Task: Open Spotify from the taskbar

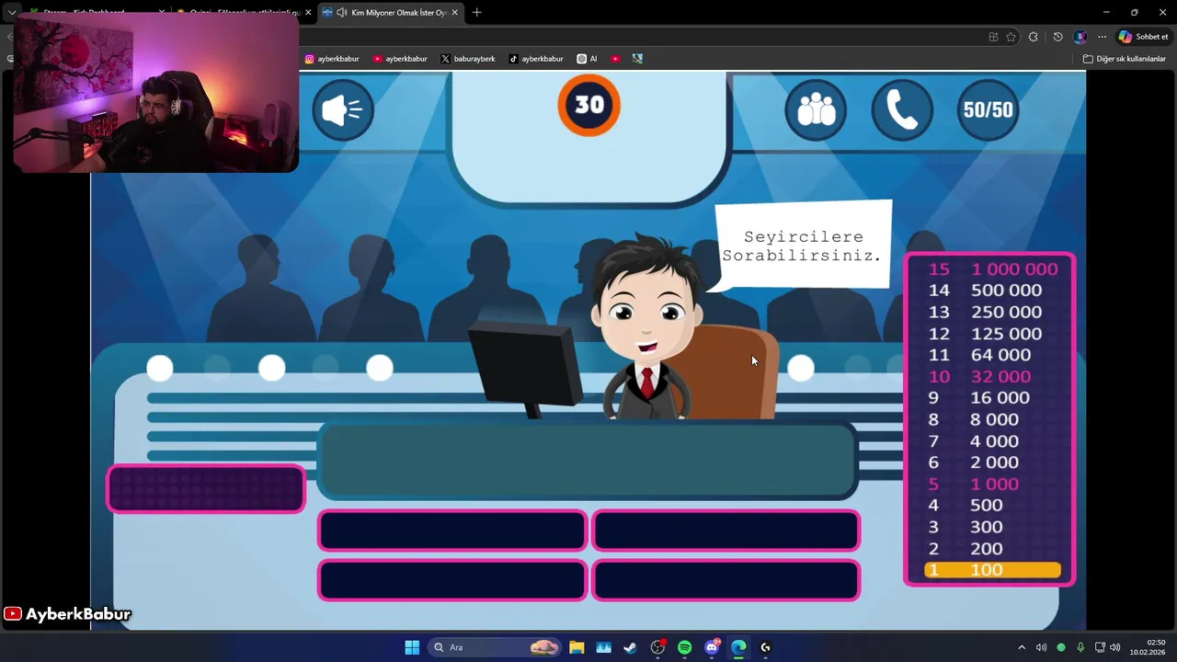Action: coord(684,647)
